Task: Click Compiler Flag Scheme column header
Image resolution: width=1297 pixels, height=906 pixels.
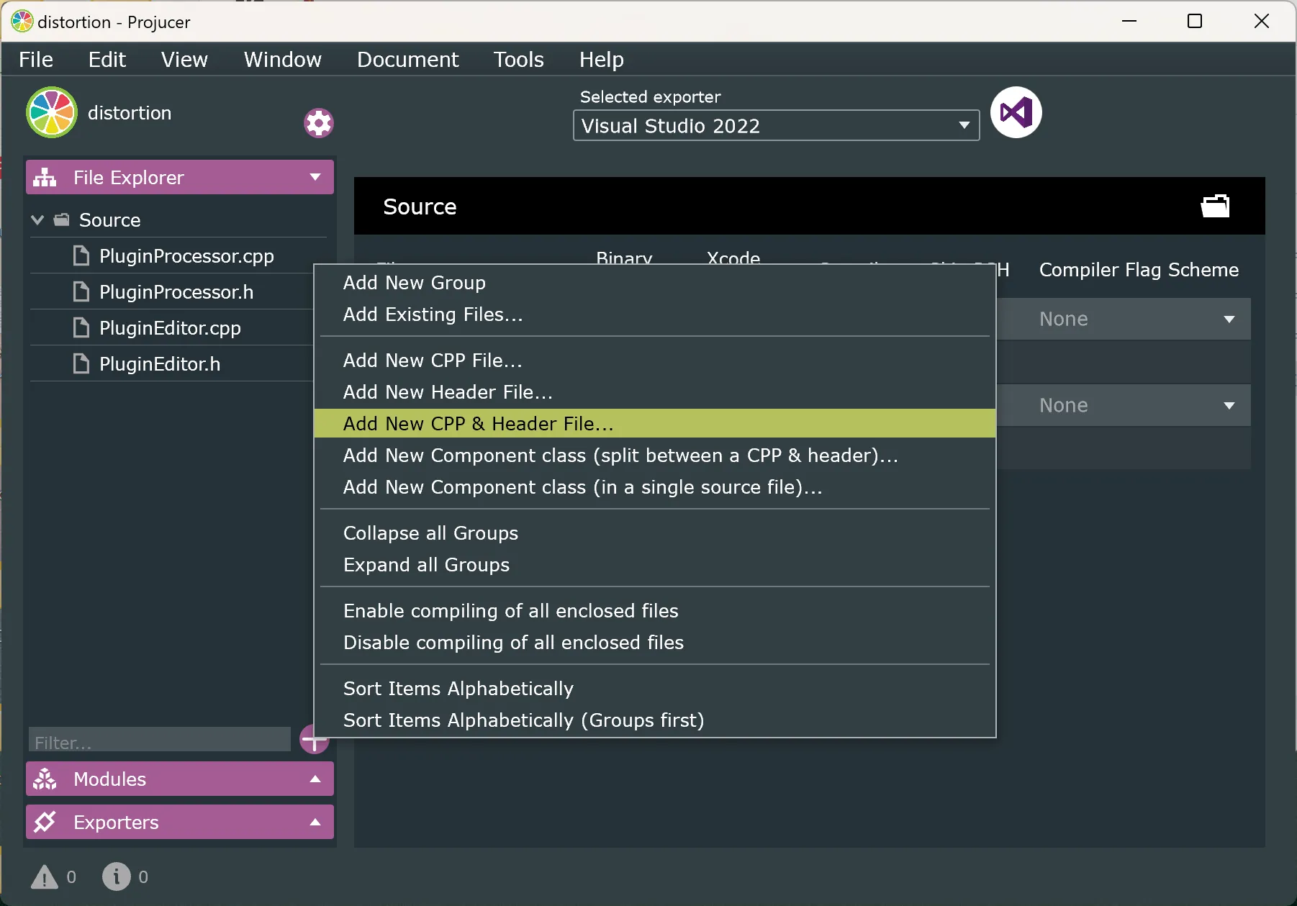Action: pyautogui.click(x=1139, y=270)
